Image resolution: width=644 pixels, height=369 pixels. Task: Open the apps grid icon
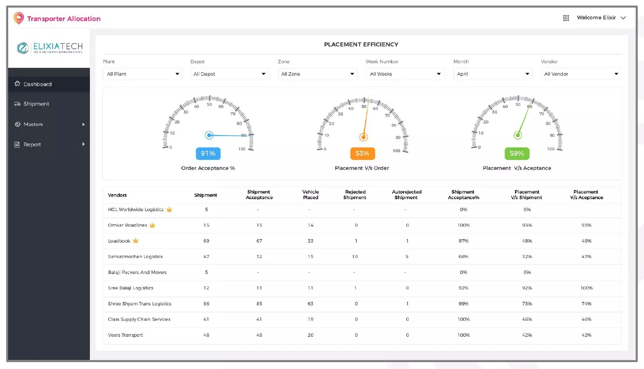[x=566, y=18]
